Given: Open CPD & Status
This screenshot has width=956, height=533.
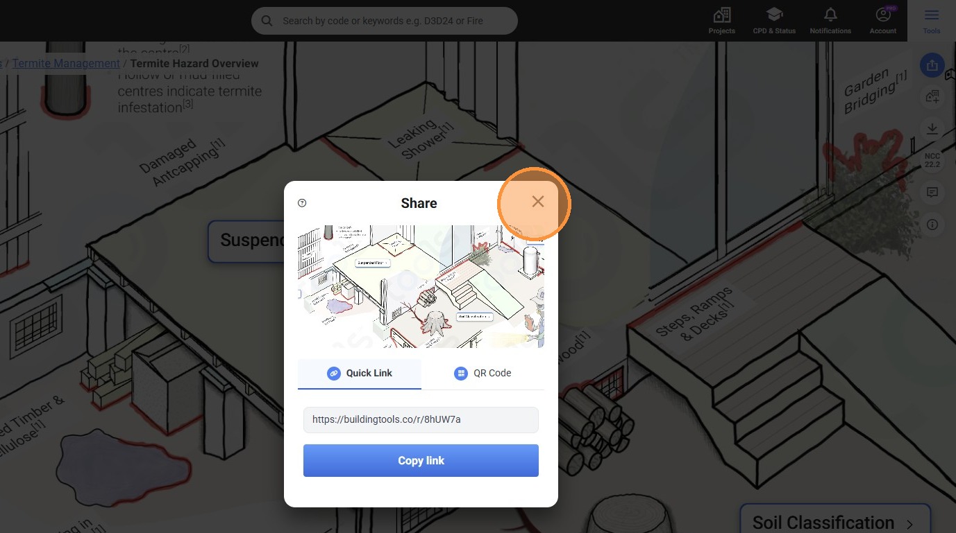Looking at the screenshot, I should click(x=774, y=21).
